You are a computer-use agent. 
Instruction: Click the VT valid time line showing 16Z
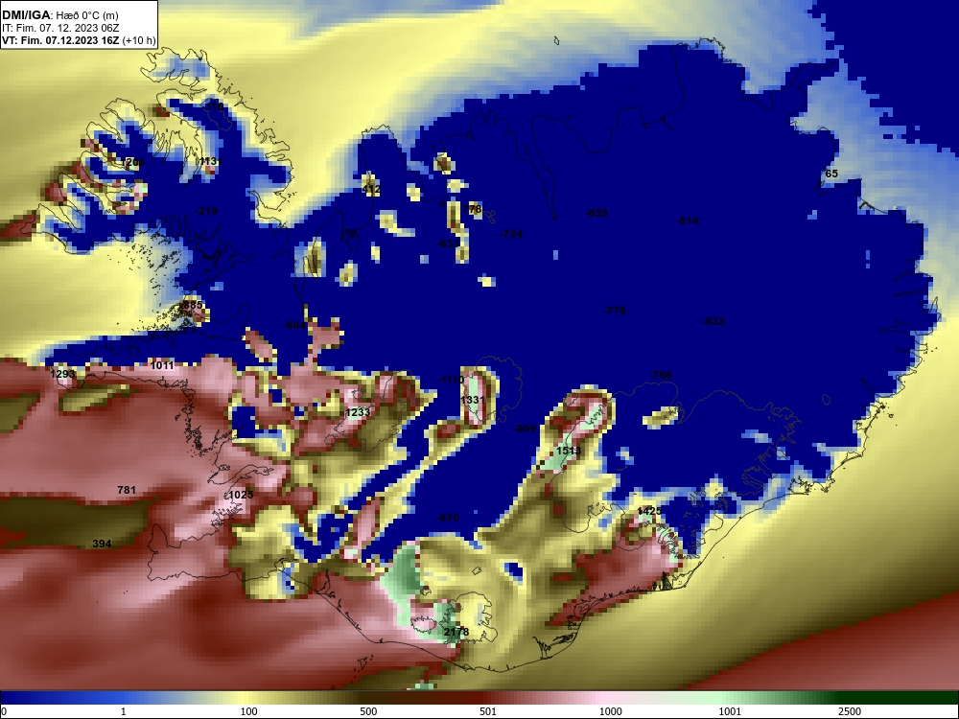79,41
